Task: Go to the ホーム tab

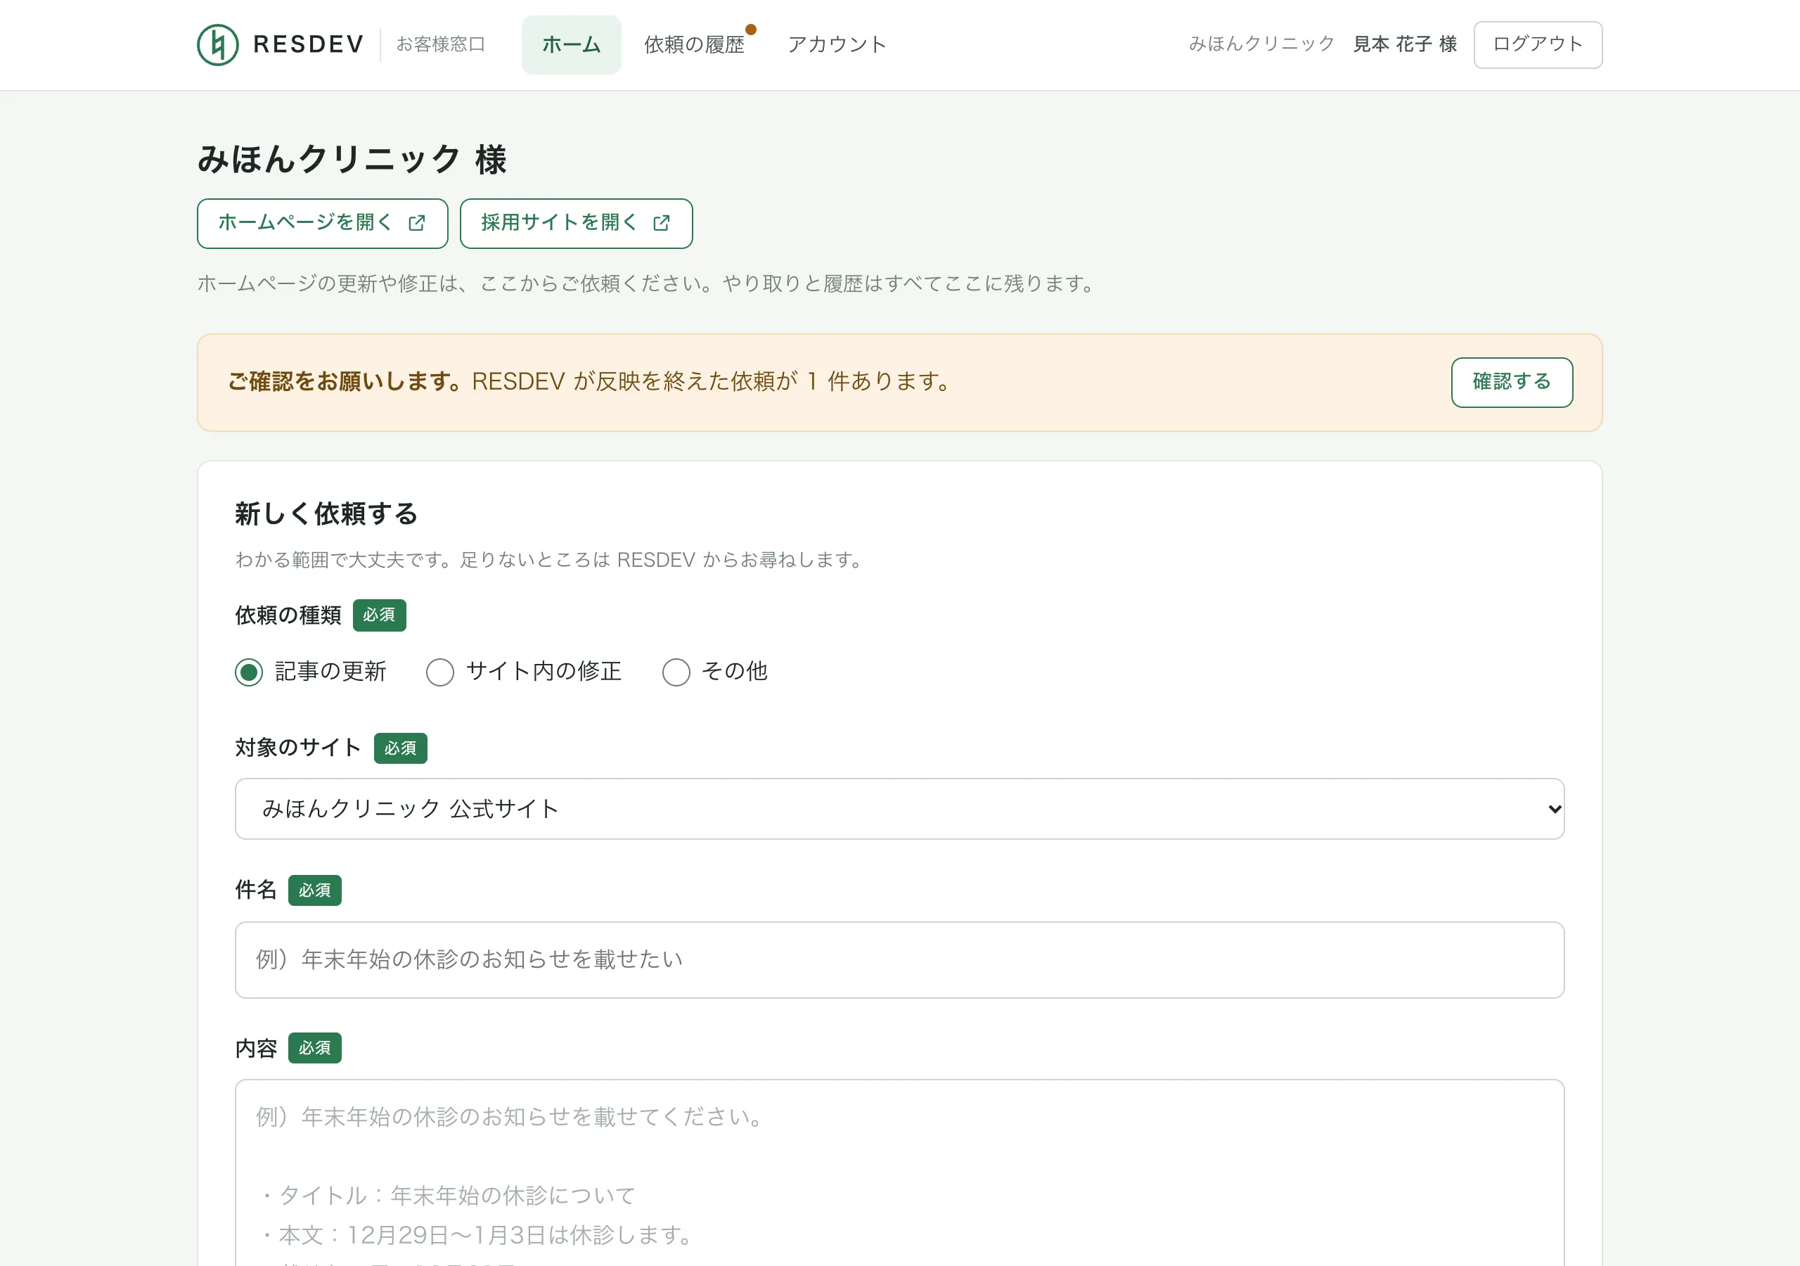Action: (571, 45)
